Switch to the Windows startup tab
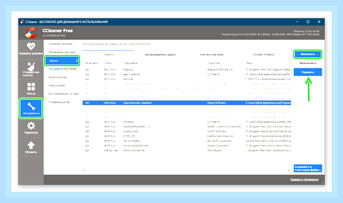The width and height of the screenshot is (343, 203). (x=108, y=55)
